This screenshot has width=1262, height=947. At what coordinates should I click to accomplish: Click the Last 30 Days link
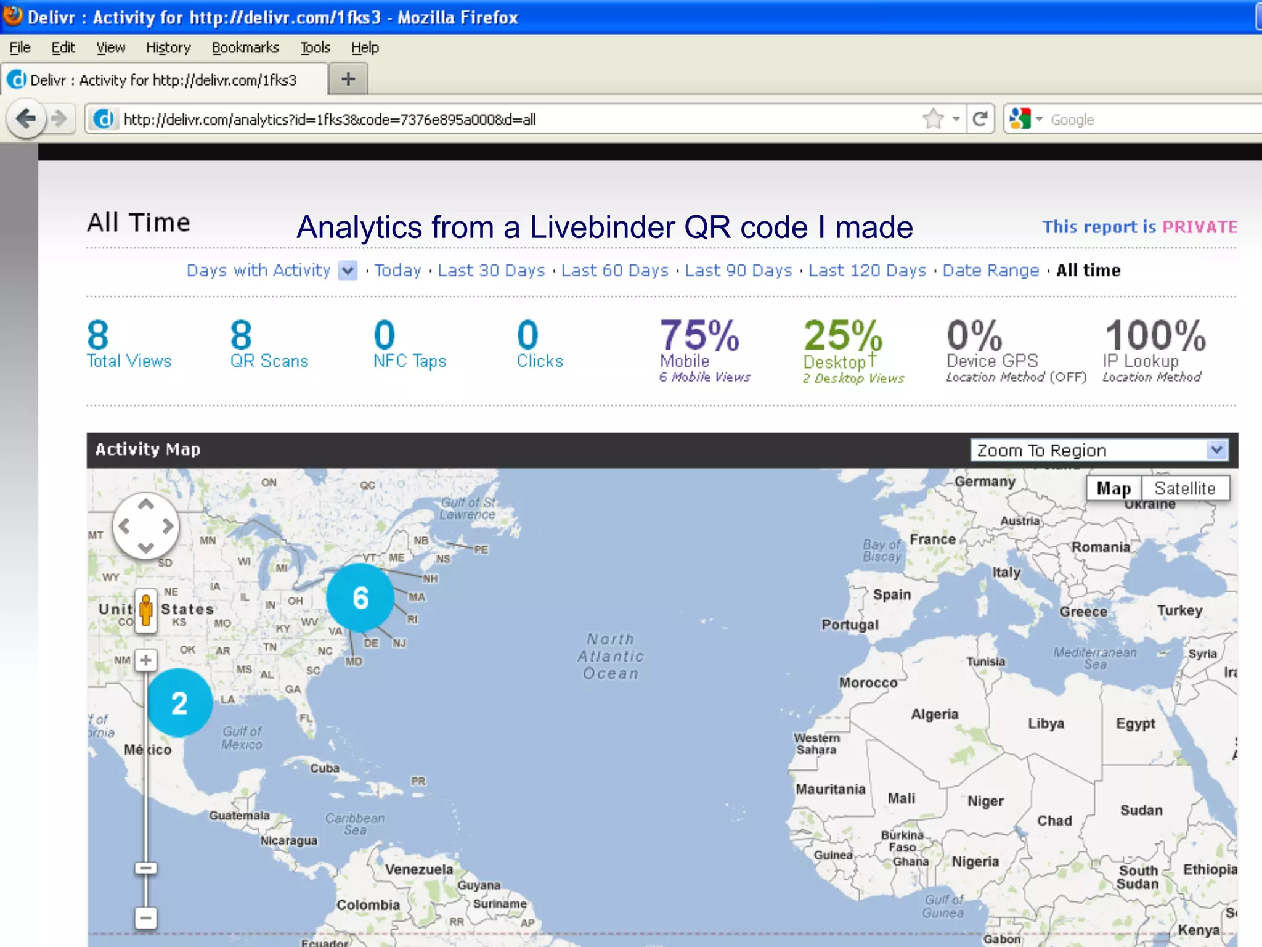coord(491,270)
